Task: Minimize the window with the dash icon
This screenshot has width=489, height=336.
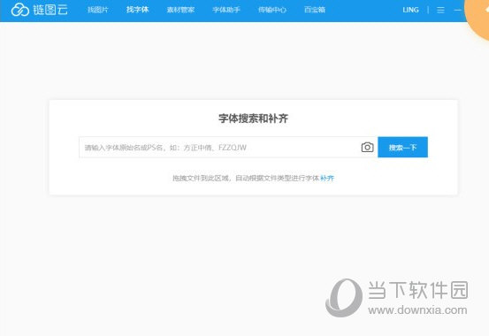Action: click(457, 11)
